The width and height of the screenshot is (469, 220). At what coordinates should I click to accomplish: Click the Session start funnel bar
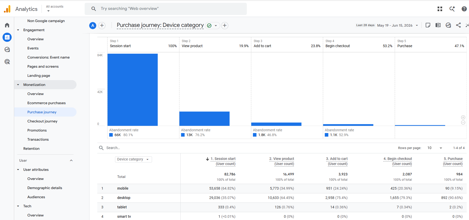[x=133, y=90]
